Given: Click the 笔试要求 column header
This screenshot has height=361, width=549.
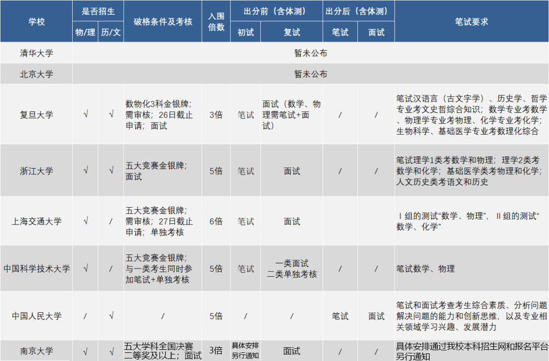Looking at the screenshot, I should pyautogui.click(x=472, y=21).
